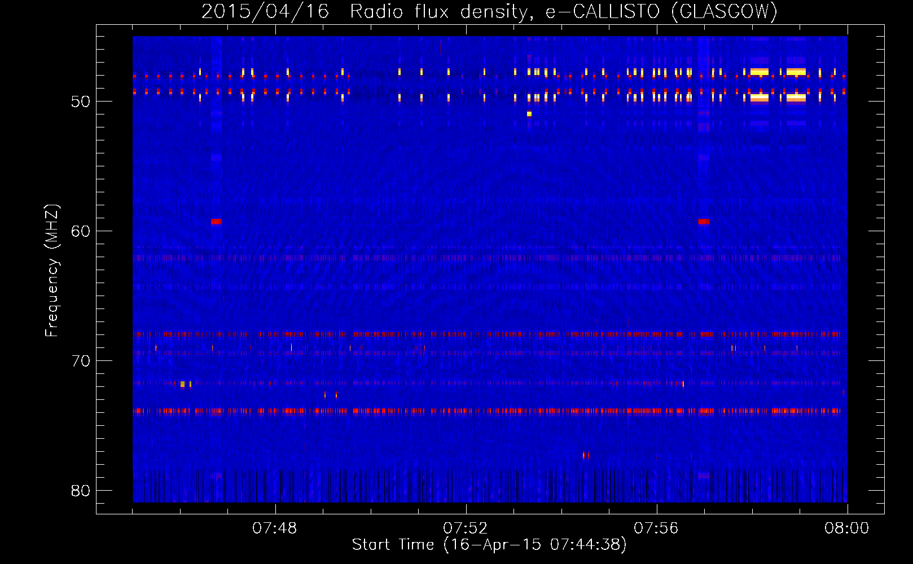The width and height of the screenshot is (913, 564).
Task: Click the 07:52 time tick label
Action: tap(466, 528)
